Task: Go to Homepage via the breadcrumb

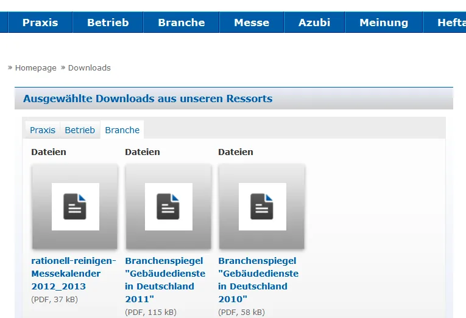Action: coord(35,68)
